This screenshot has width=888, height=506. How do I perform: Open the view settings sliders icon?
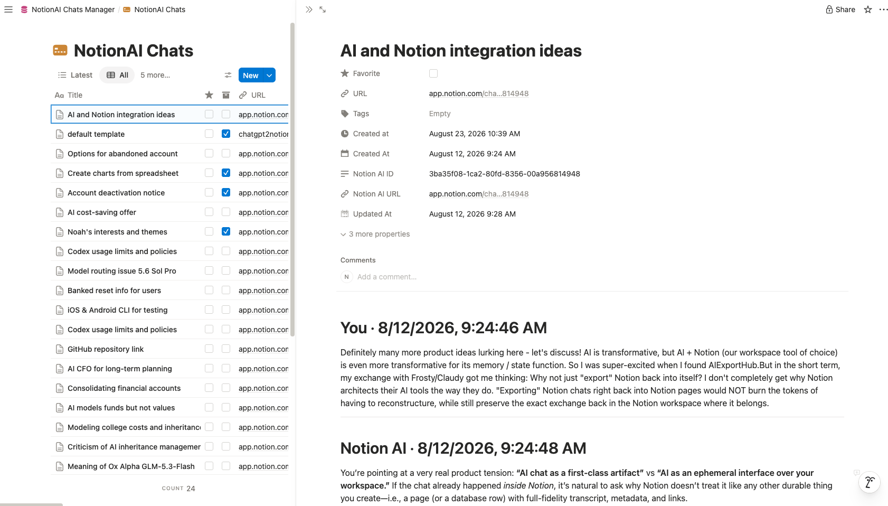coord(228,75)
